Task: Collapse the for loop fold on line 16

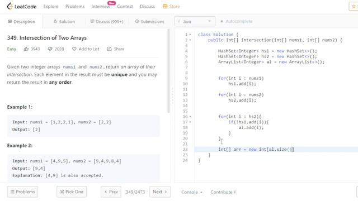Action: [190, 117]
